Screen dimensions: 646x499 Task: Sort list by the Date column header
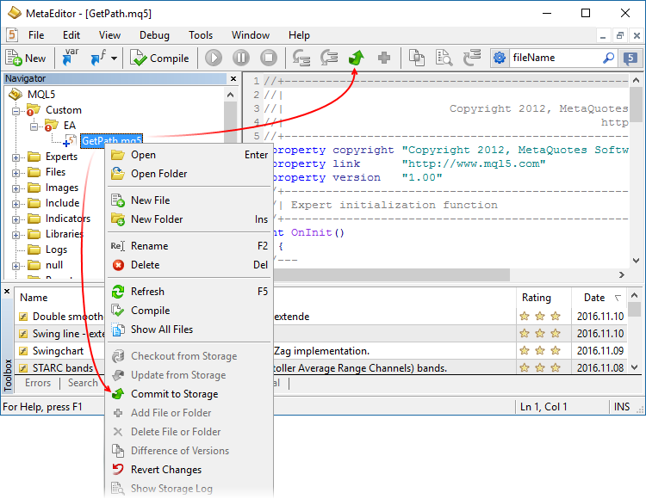point(594,298)
